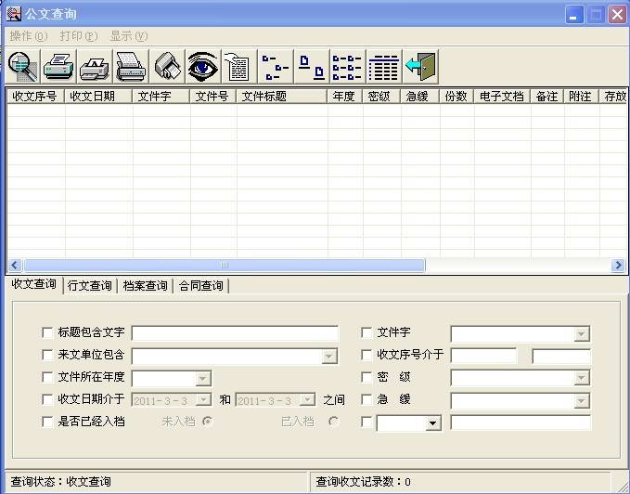Click the eye preview icon
The image size is (630, 494).
click(203, 67)
